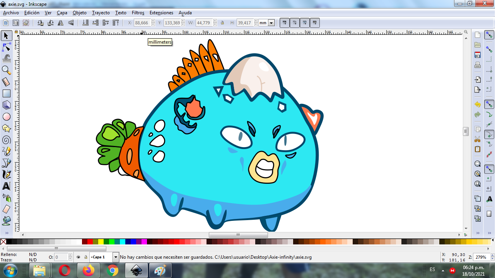
Task: Toggle move patterns with object
Action: (x=315, y=23)
